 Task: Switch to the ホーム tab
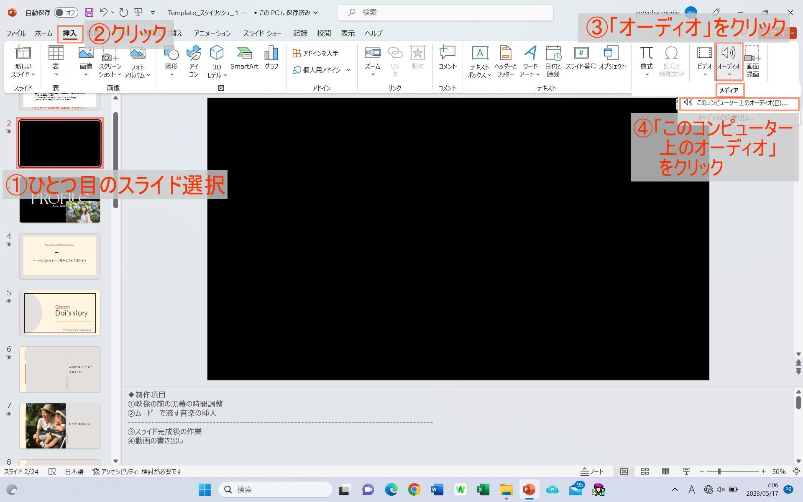(x=43, y=33)
